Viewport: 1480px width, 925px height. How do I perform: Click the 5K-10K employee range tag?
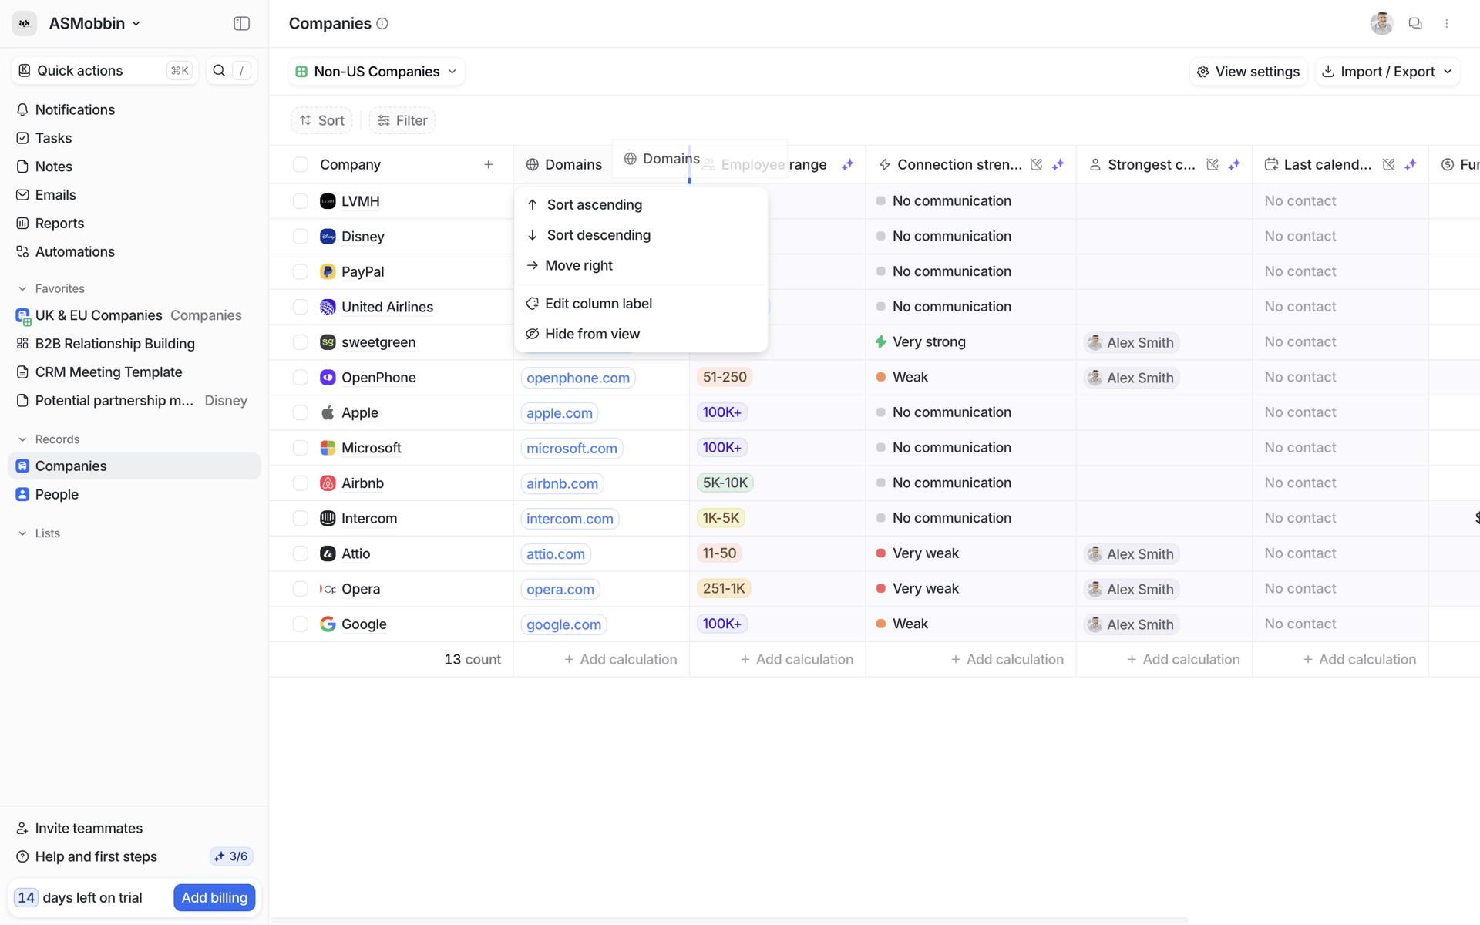point(725,483)
